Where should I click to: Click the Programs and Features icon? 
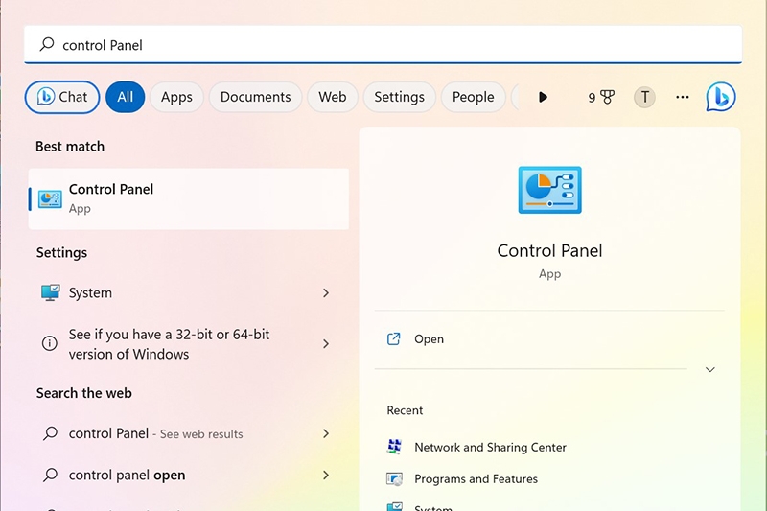(394, 478)
